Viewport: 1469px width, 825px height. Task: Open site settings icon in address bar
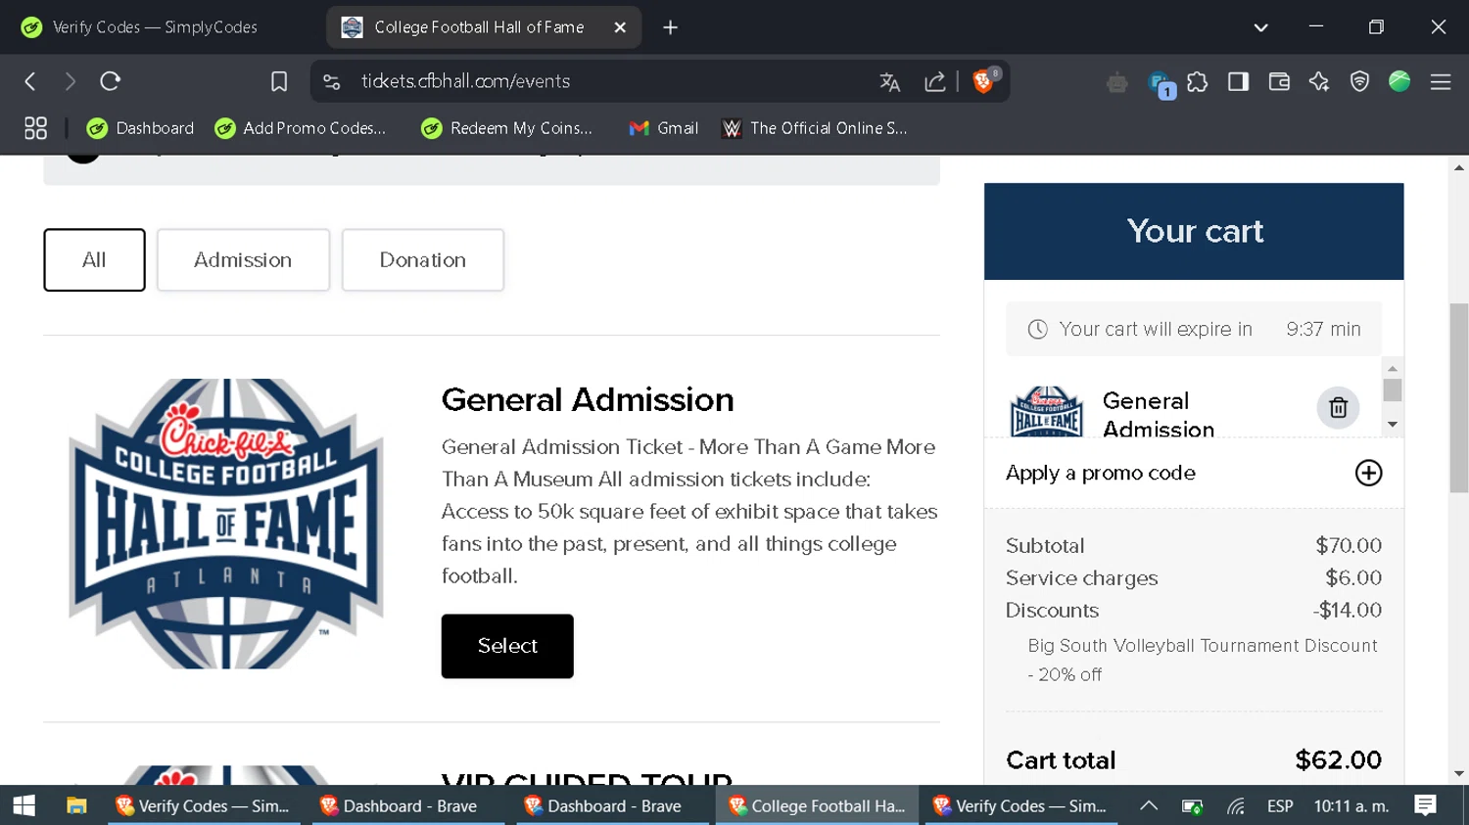click(x=332, y=81)
